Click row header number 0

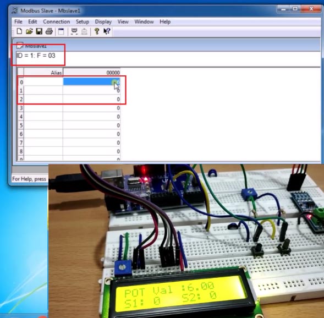(21, 82)
